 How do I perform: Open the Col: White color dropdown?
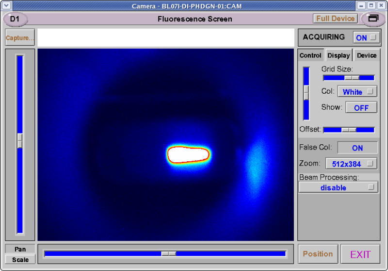coord(357,92)
